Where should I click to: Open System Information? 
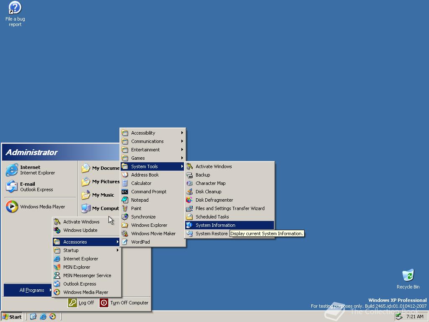tap(230, 225)
